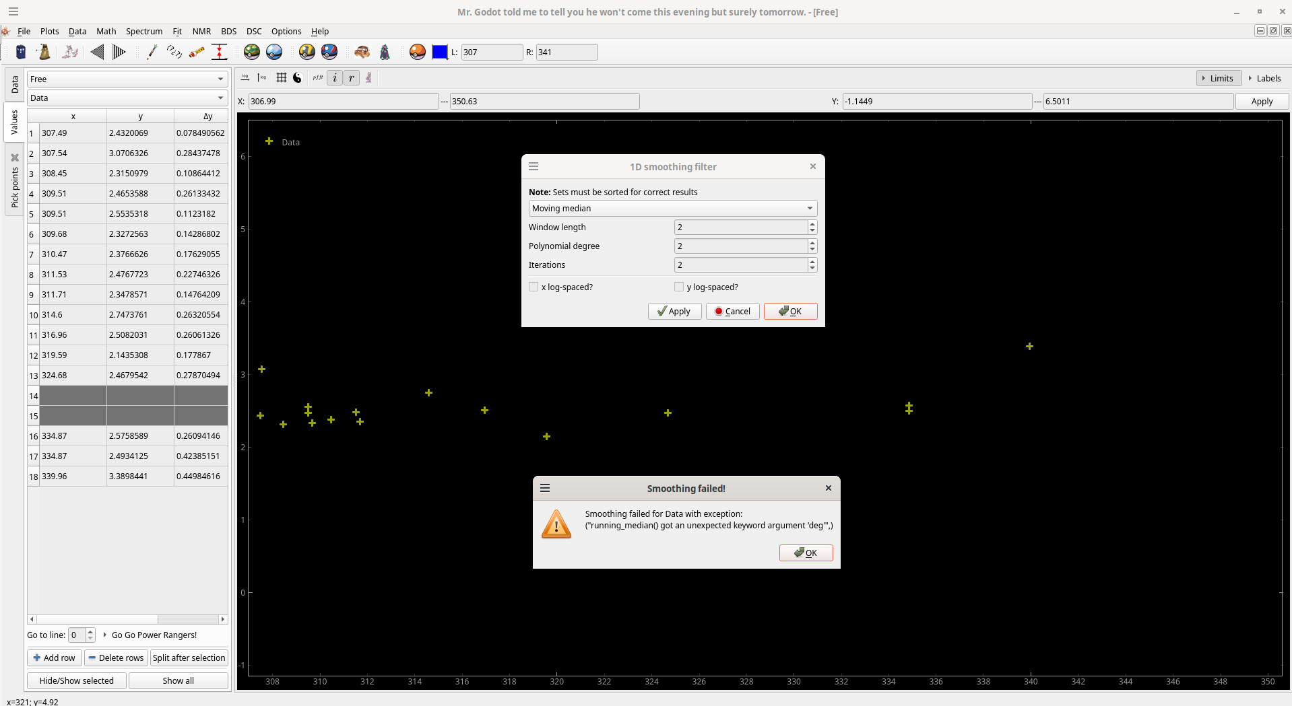Click the yin-yang icon in plot toolbar
The width and height of the screenshot is (1292, 706).
tap(297, 78)
